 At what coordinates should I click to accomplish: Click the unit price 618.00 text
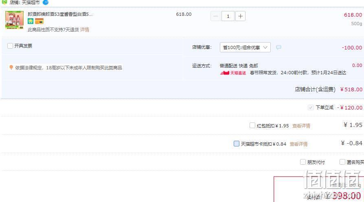click(x=184, y=14)
